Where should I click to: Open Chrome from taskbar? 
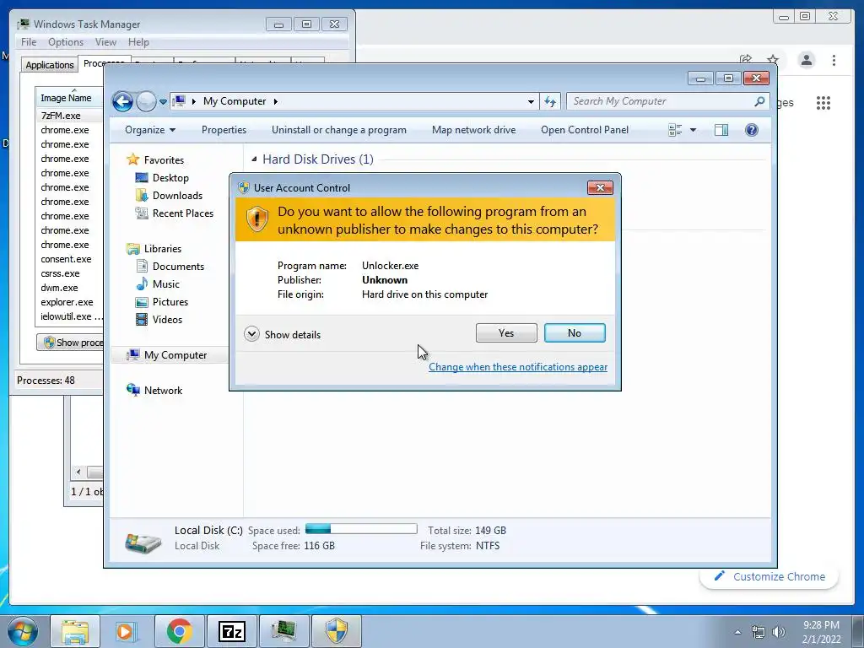pos(179,631)
